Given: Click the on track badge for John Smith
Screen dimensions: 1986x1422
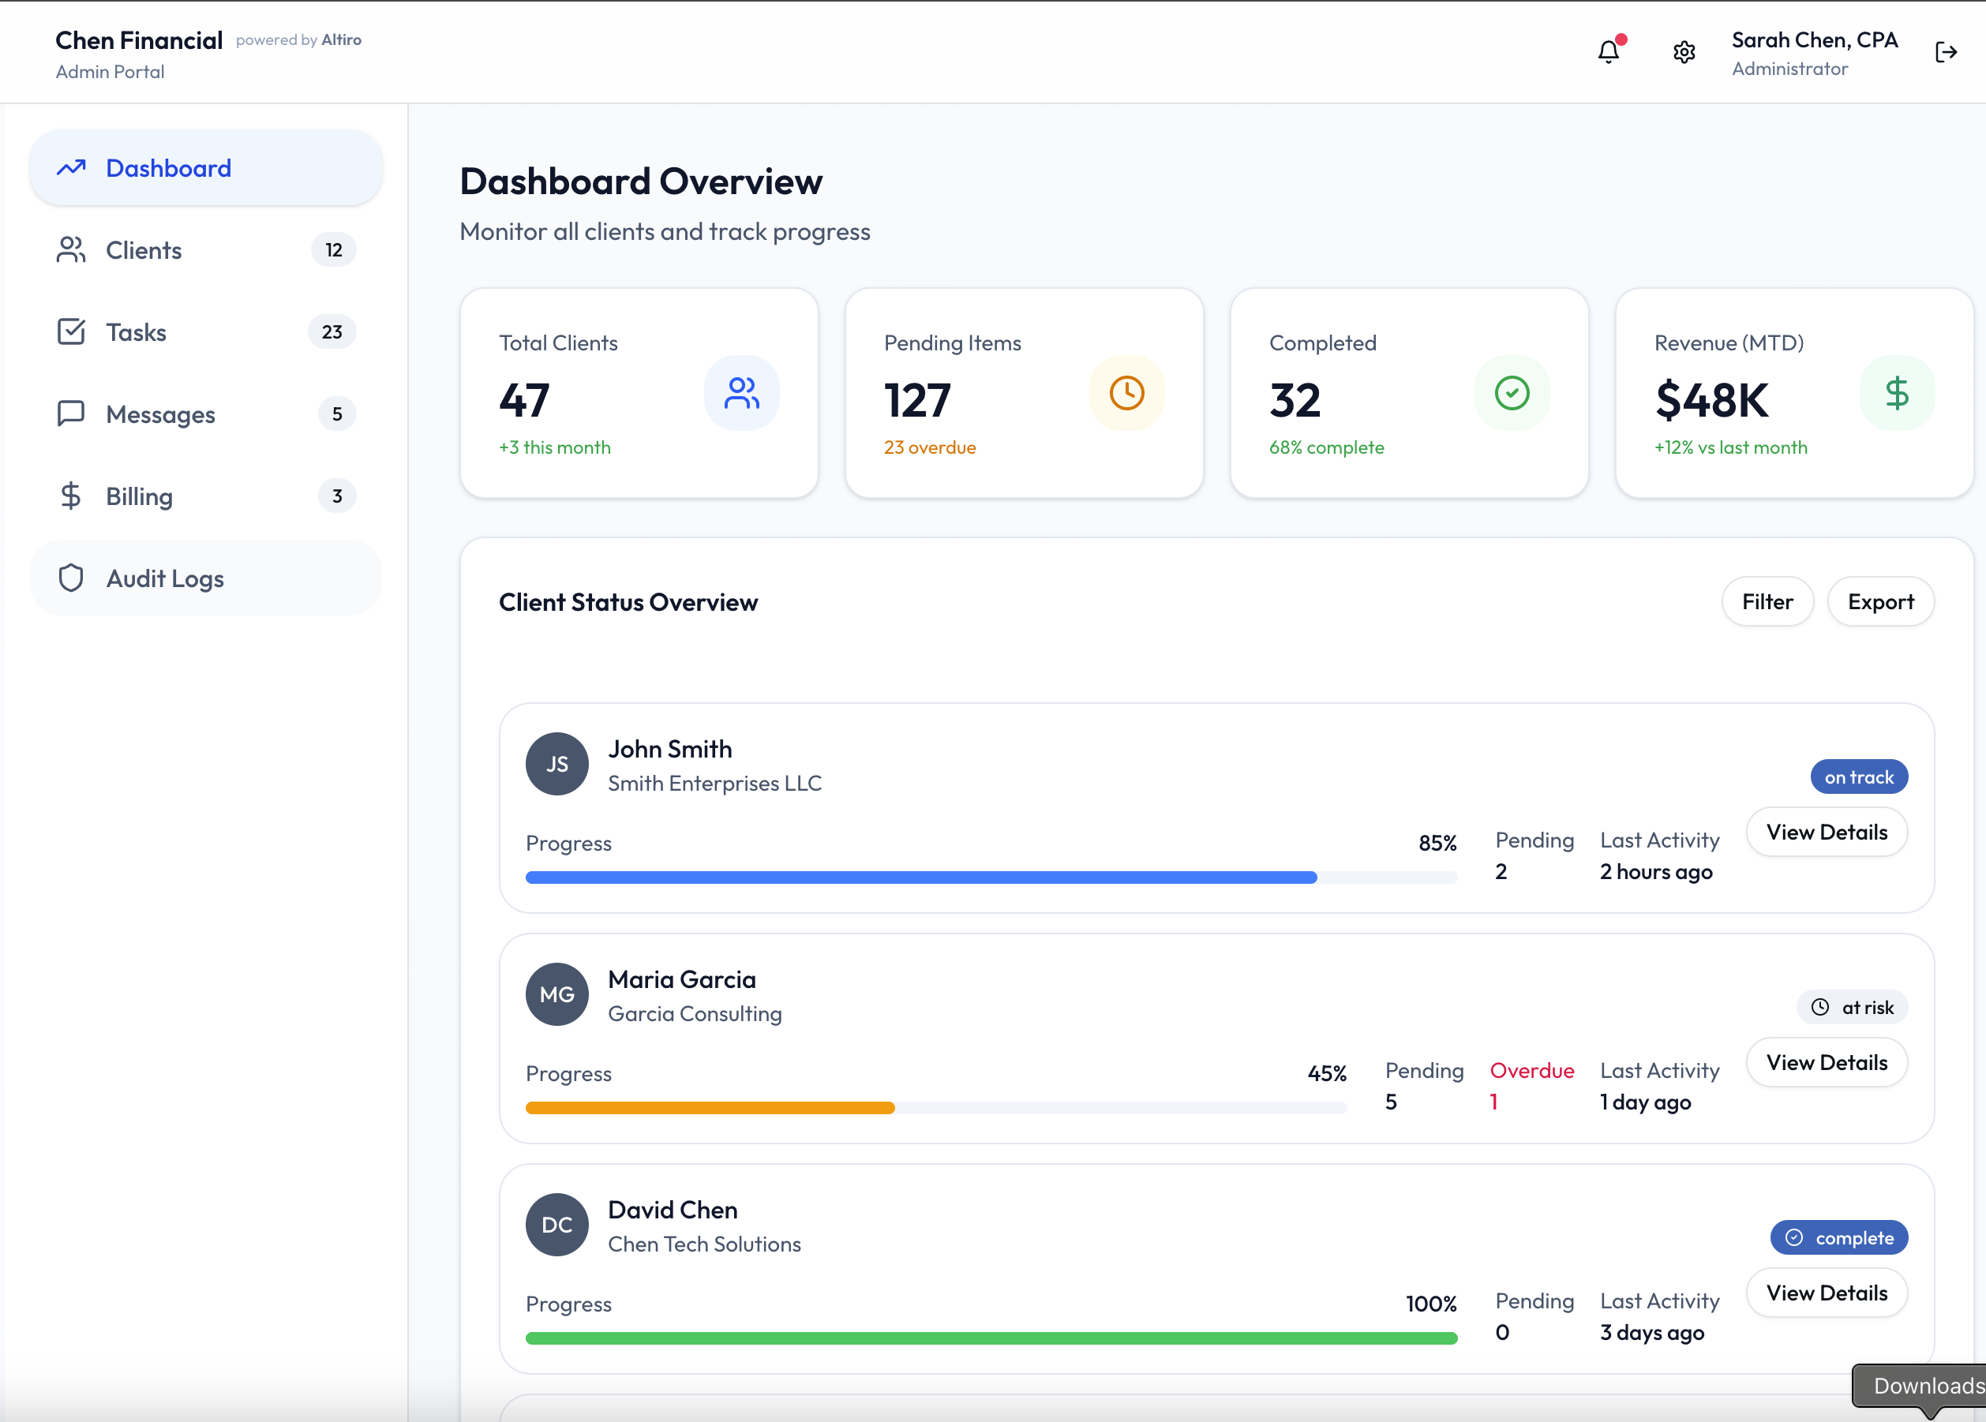Looking at the screenshot, I should [x=1859, y=776].
